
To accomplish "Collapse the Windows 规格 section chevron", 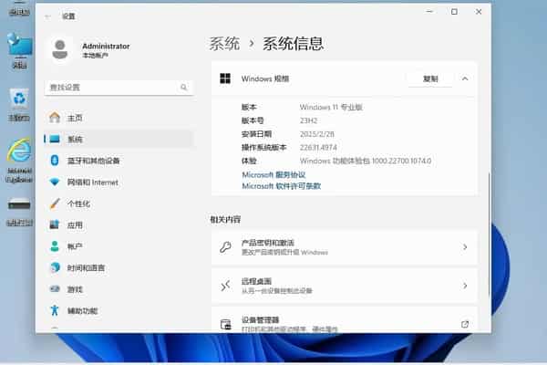I will [465, 79].
